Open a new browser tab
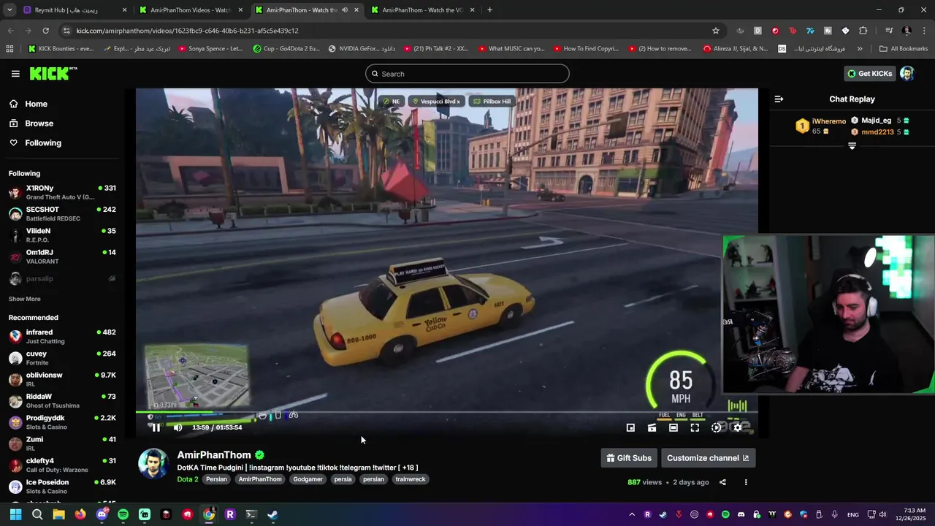Viewport: 935px width, 526px height. click(489, 10)
